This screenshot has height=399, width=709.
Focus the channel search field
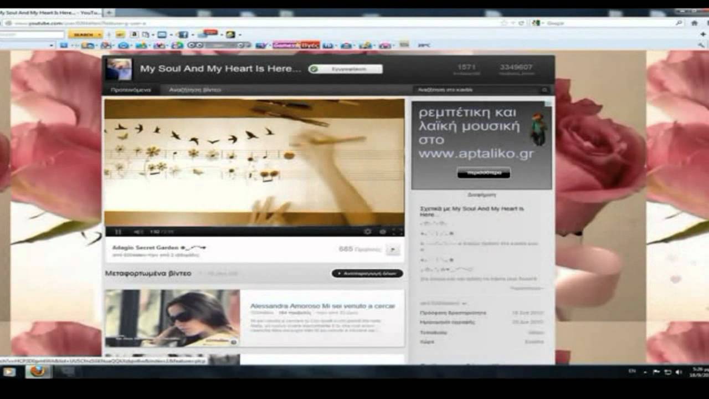click(x=477, y=90)
